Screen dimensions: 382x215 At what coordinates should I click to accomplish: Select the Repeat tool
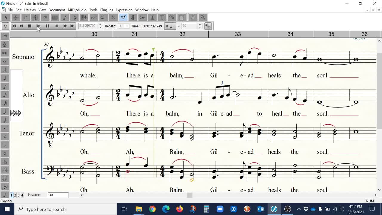[133, 17]
